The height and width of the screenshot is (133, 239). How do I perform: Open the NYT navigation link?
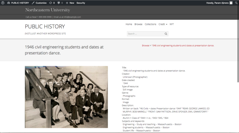click(172, 24)
